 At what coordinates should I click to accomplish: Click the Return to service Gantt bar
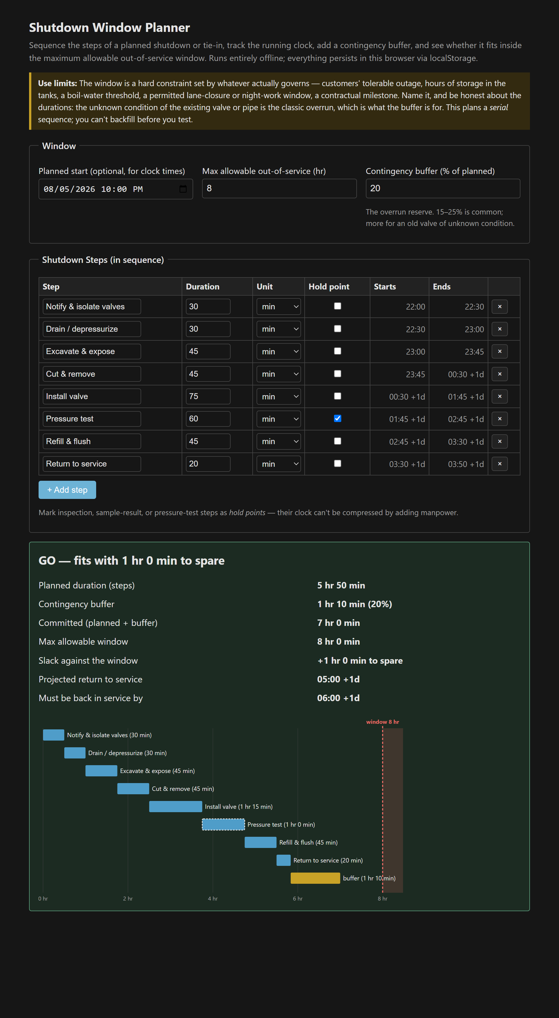(x=284, y=860)
